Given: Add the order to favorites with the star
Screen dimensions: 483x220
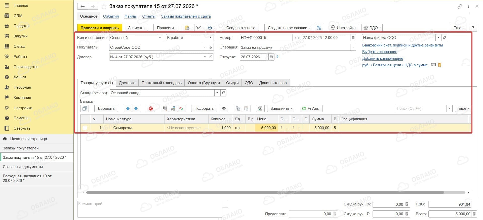Looking at the screenshot, I should tap(104, 6).
